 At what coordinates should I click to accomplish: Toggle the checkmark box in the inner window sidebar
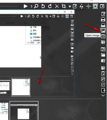pos(72,67)
